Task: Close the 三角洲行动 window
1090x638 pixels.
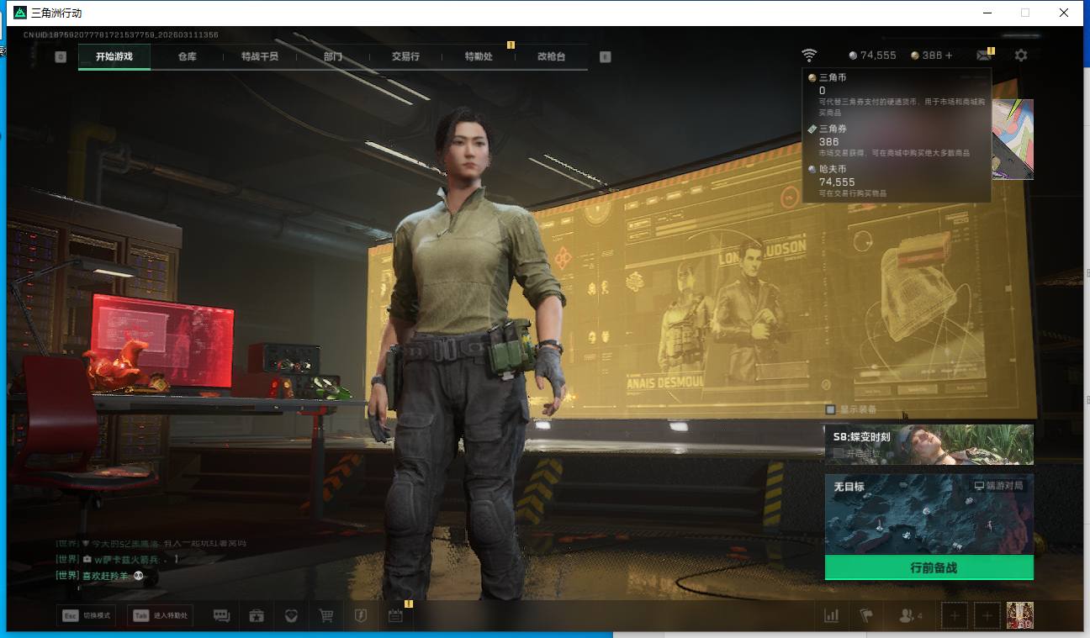Action: coord(1064,13)
